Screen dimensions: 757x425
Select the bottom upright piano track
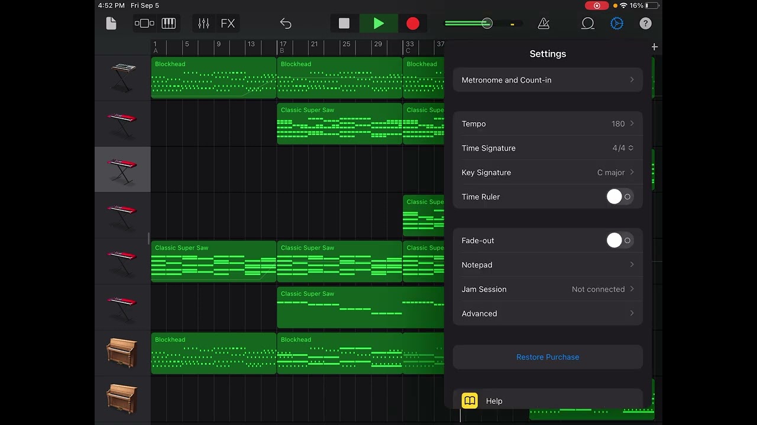coord(123,399)
